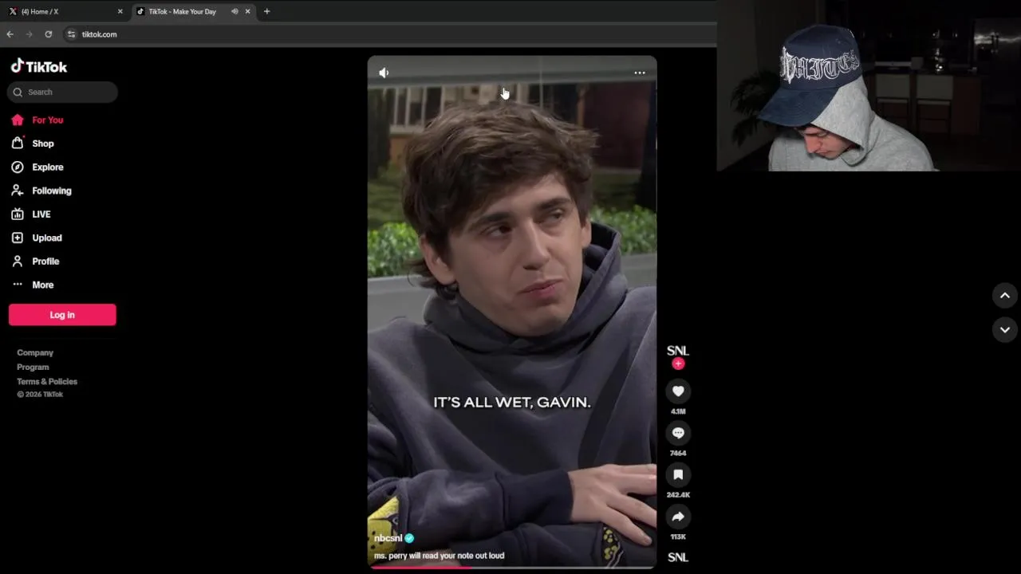The width and height of the screenshot is (1021, 574).
Task: Click the browser forward arrow
Action: point(29,34)
